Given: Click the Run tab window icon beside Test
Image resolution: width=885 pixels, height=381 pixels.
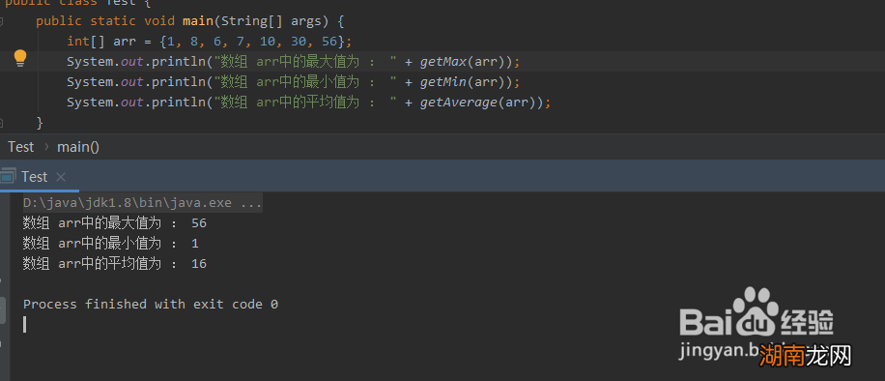Looking at the screenshot, I should pos(7,178).
